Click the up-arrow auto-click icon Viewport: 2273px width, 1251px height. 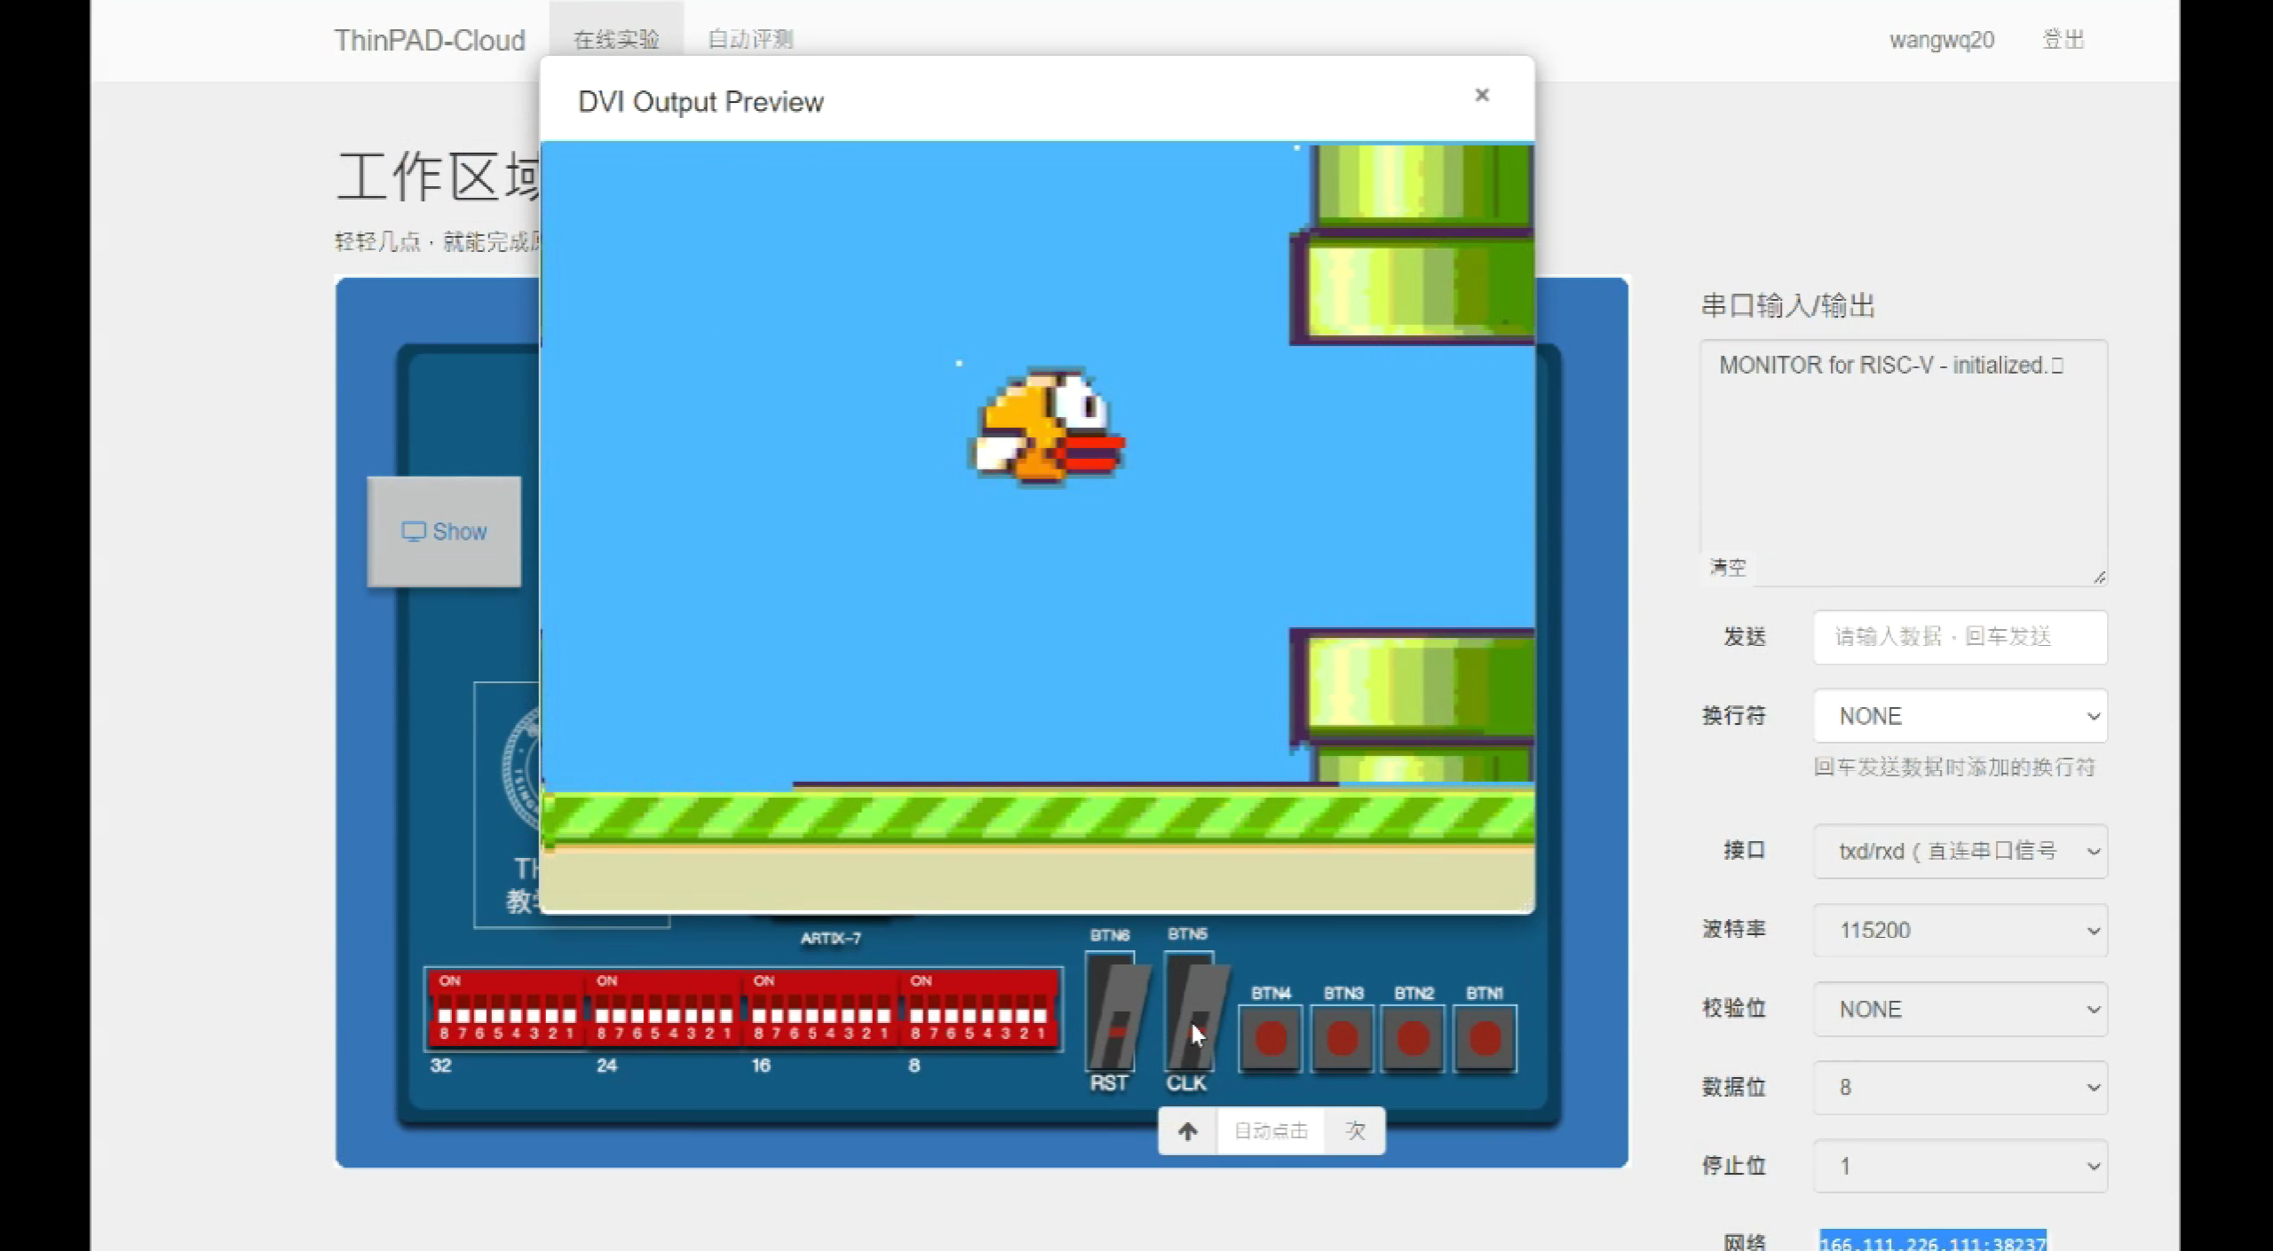1187,1130
